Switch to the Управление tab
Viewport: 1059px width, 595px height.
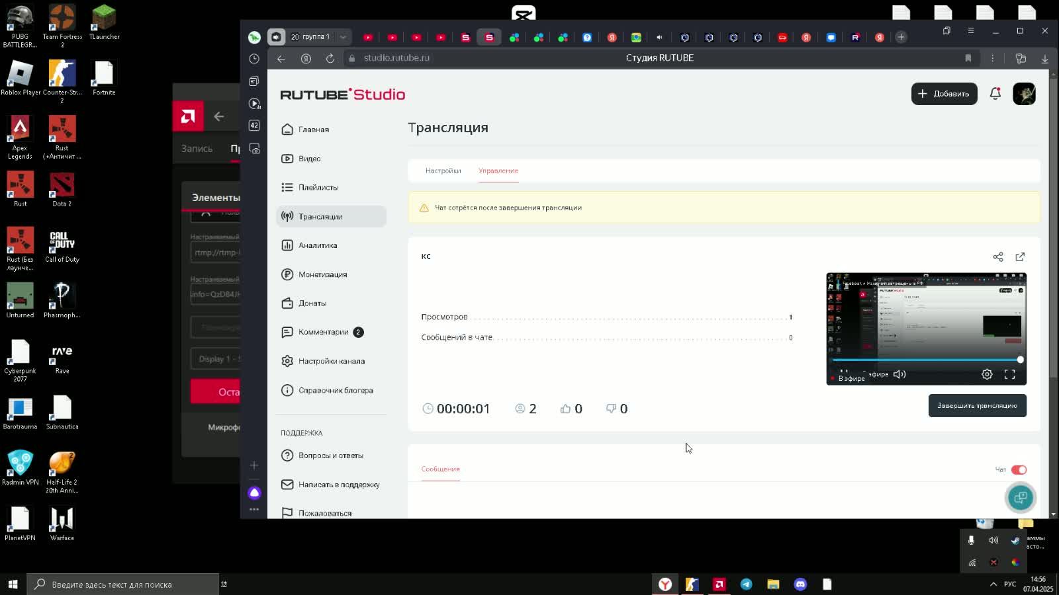tap(498, 171)
